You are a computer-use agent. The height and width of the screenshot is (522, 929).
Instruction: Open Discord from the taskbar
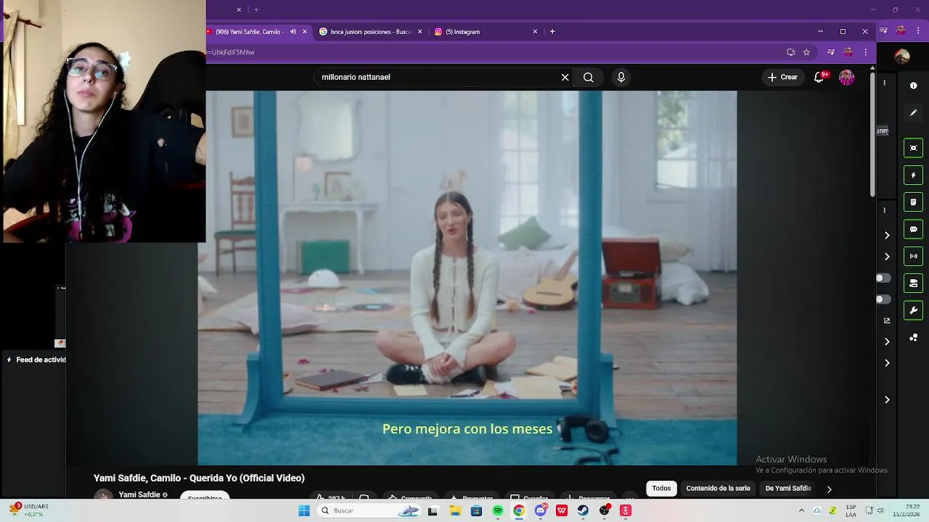(540, 510)
